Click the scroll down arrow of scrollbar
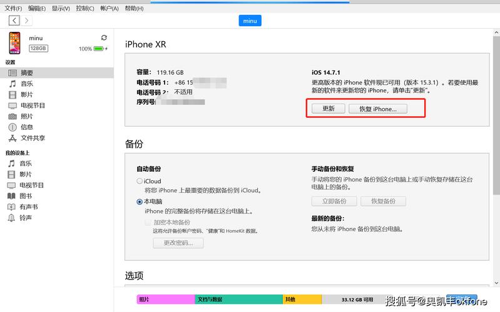Screen dimensions: 500x312 [x=496, y=283]
